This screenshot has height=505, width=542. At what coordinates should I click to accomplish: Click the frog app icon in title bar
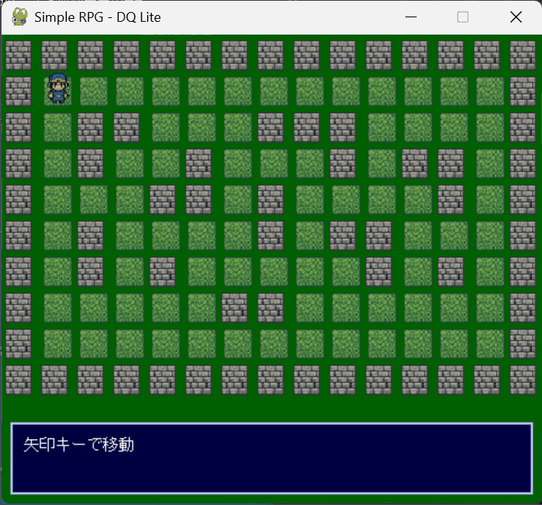coord(20,17)
